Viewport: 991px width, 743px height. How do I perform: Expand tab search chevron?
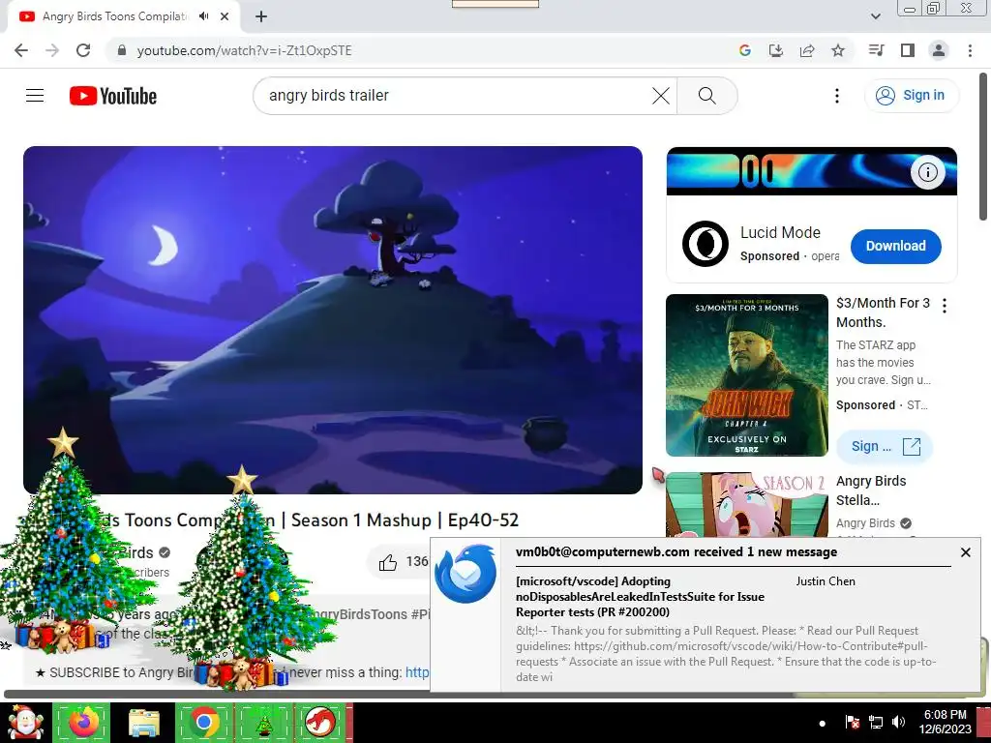(876, 16)
